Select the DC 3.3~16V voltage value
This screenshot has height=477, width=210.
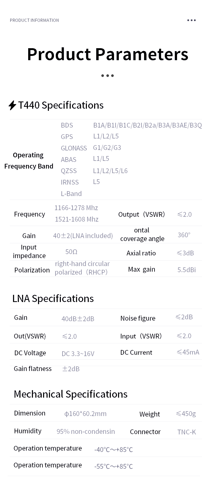[78, 354]
